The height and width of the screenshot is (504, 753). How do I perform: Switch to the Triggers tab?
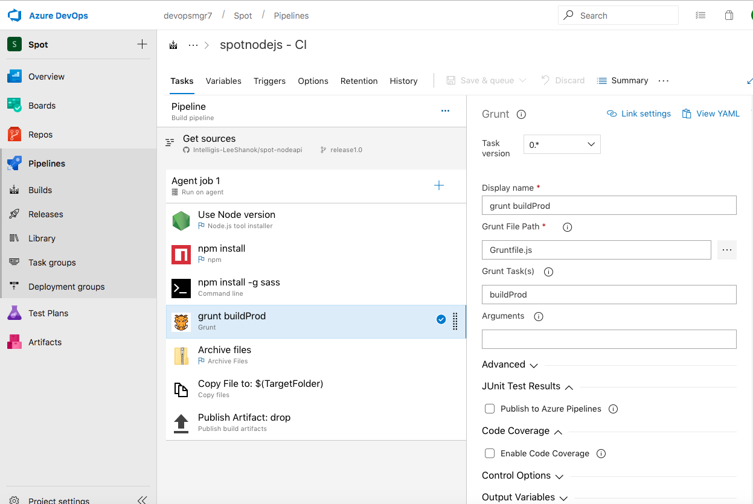coord(269,81)
